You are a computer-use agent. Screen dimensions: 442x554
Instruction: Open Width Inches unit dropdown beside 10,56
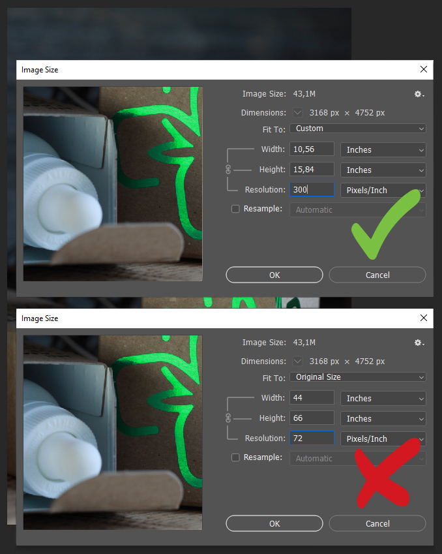tap(383, 150)
